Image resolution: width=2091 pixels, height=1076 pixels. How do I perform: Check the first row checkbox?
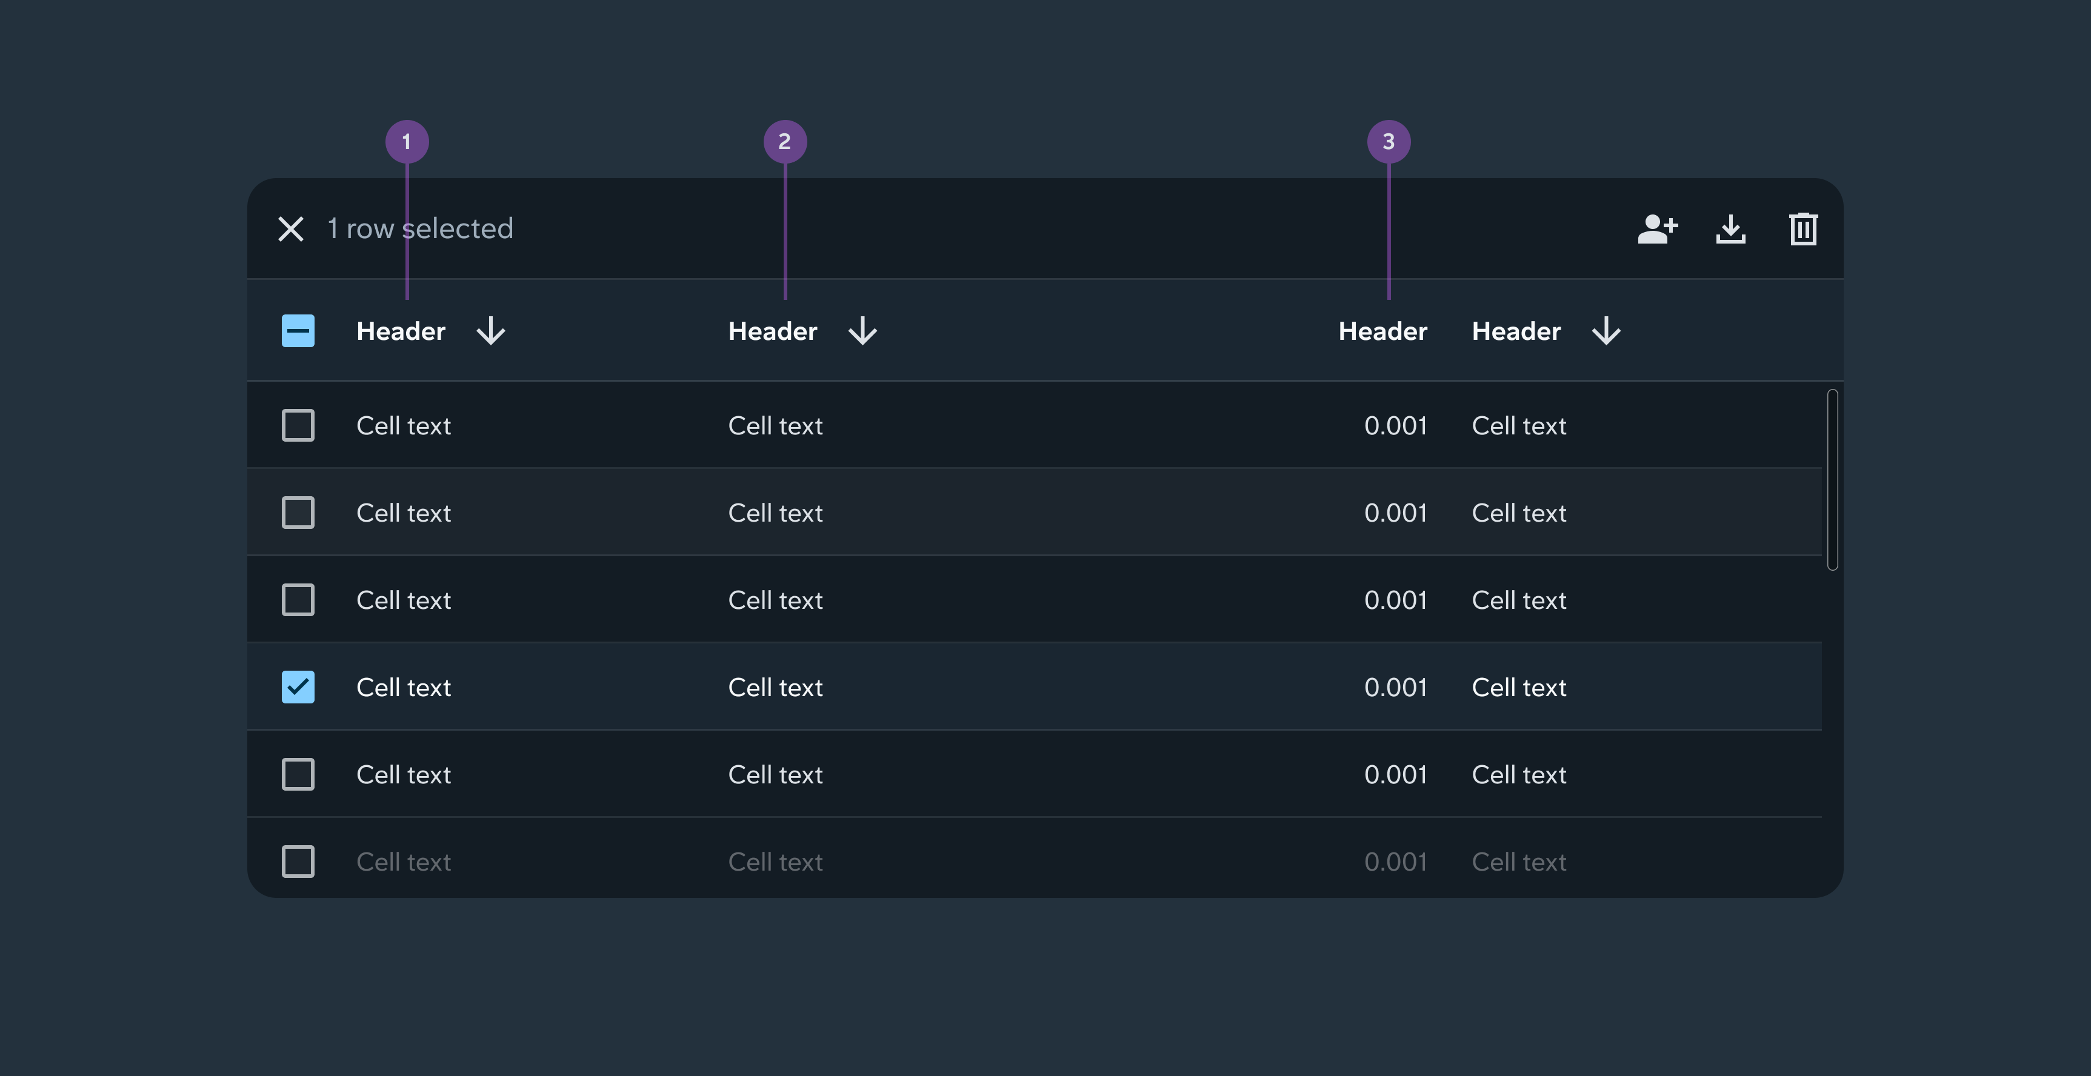(298, 425)
